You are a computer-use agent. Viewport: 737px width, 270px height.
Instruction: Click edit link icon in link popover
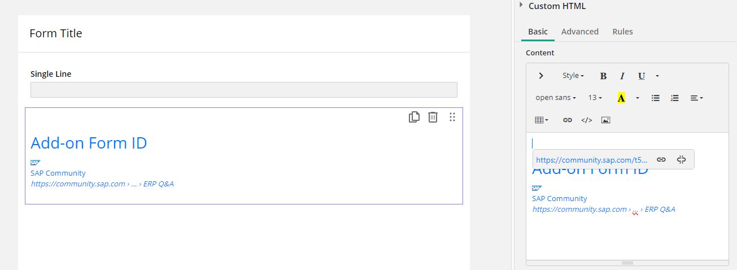[x=661, y=160]
